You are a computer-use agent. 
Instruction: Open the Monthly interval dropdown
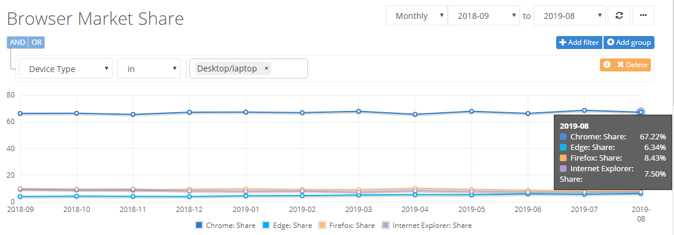[x=416, y=16]
